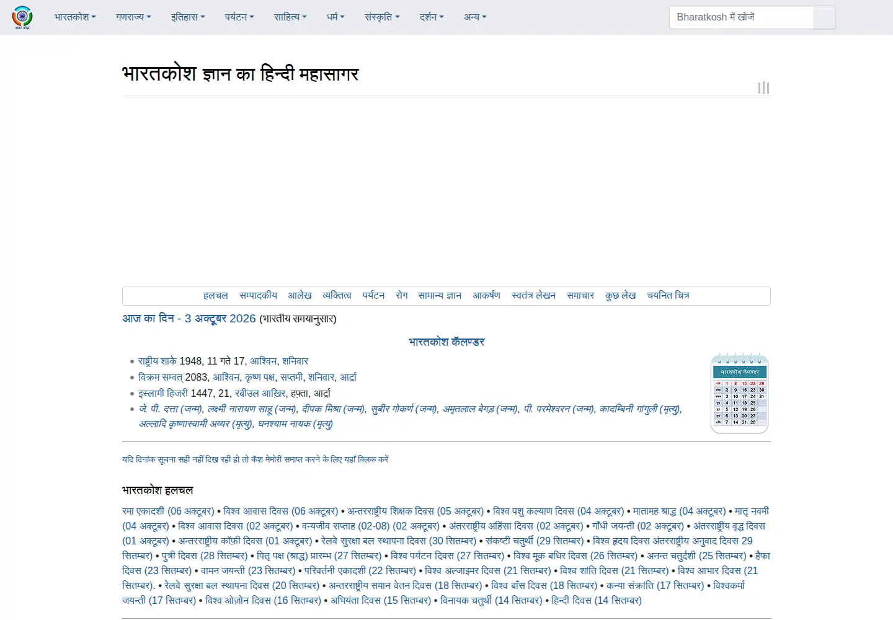The height and width of the screenshot is (620, 893).
Task: Open the हिन्दी दिवस (14 सितम्बर) link
Action: (597, 601)
